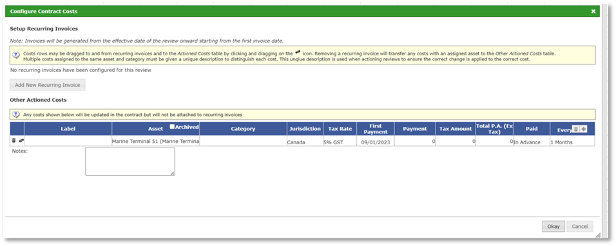Click the help icon beside the Costs rows note
The image size is (616, 246).
16,55
